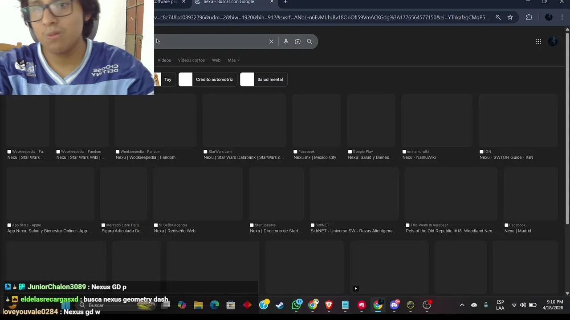The image size is (570, 320).
Task: Open Chrome profile icon in toolbar
Action: click(x=549, y=17)
